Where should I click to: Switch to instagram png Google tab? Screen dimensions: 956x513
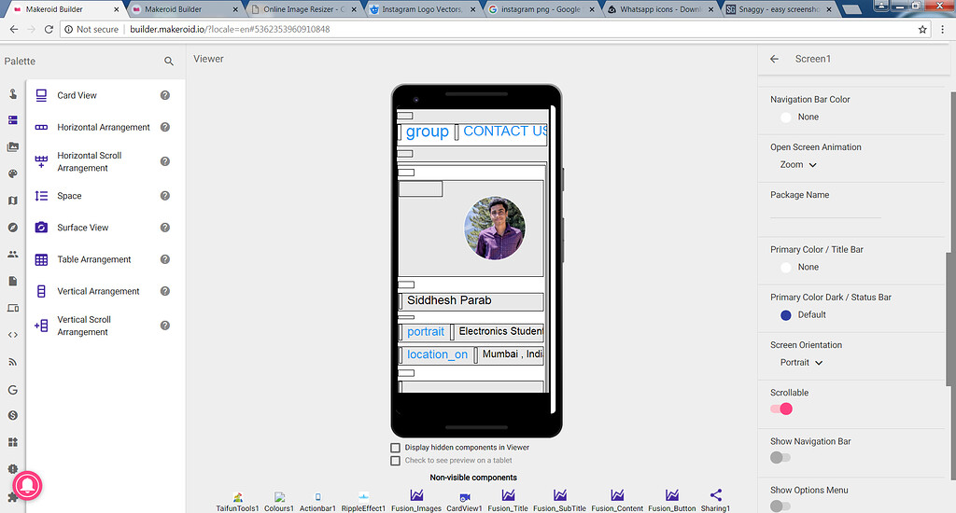point(541,9)
